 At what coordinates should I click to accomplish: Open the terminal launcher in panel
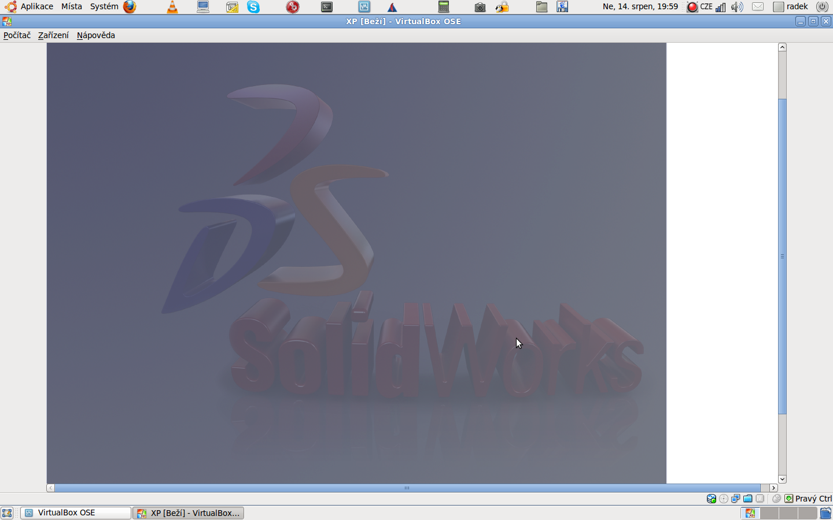click(327, 7)
